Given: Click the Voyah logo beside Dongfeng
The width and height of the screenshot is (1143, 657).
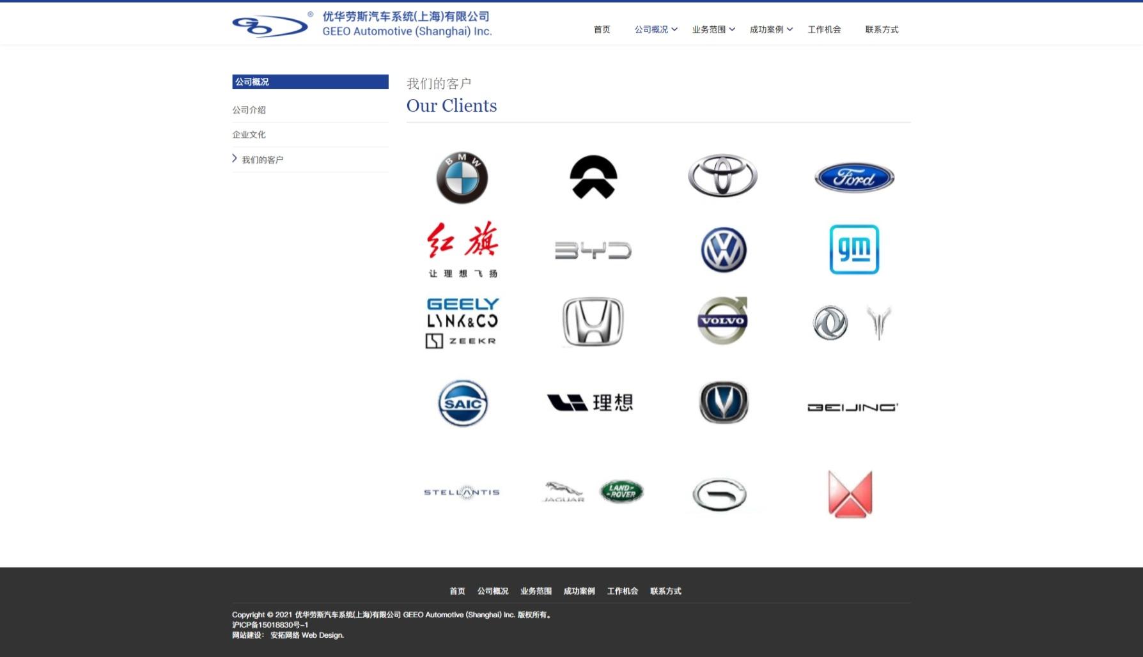Looking at the screenshot, I should pyautogui.click(x=879, y=322).
